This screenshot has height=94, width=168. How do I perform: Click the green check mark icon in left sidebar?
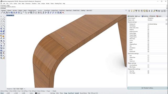[4, 55]
